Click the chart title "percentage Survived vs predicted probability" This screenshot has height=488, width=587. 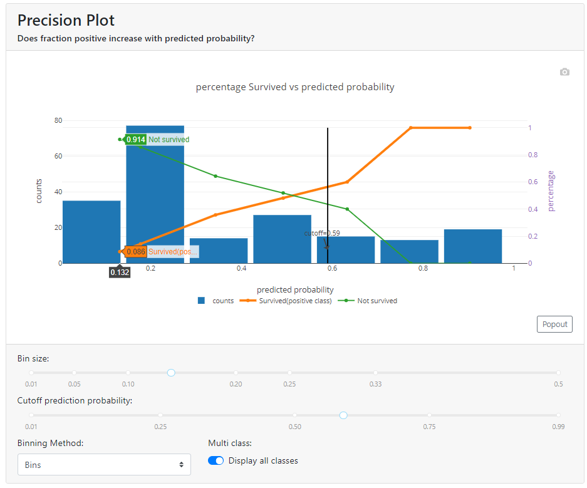click(295, 86)
